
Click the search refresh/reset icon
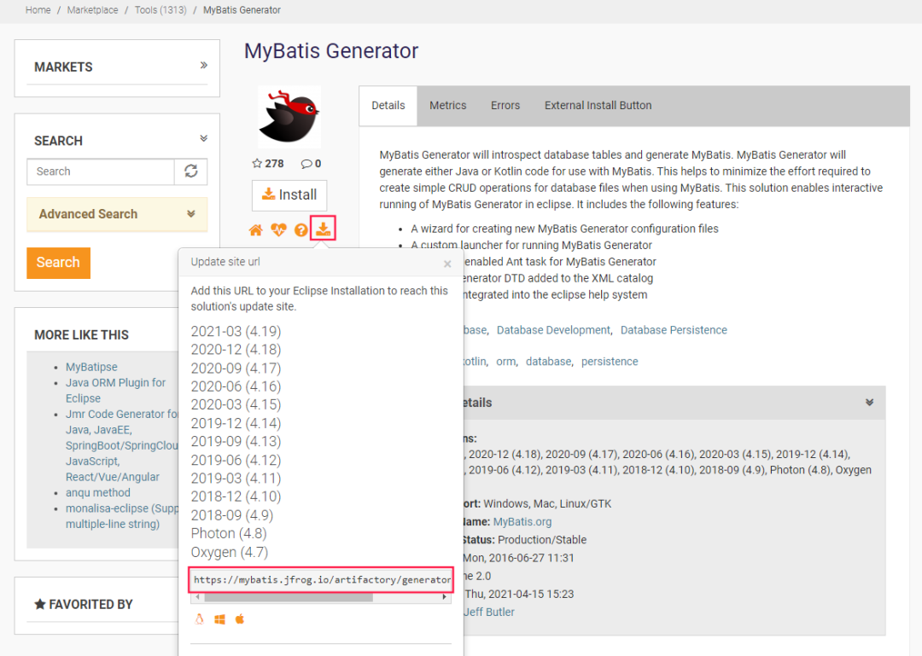click(x=191, y=171)
